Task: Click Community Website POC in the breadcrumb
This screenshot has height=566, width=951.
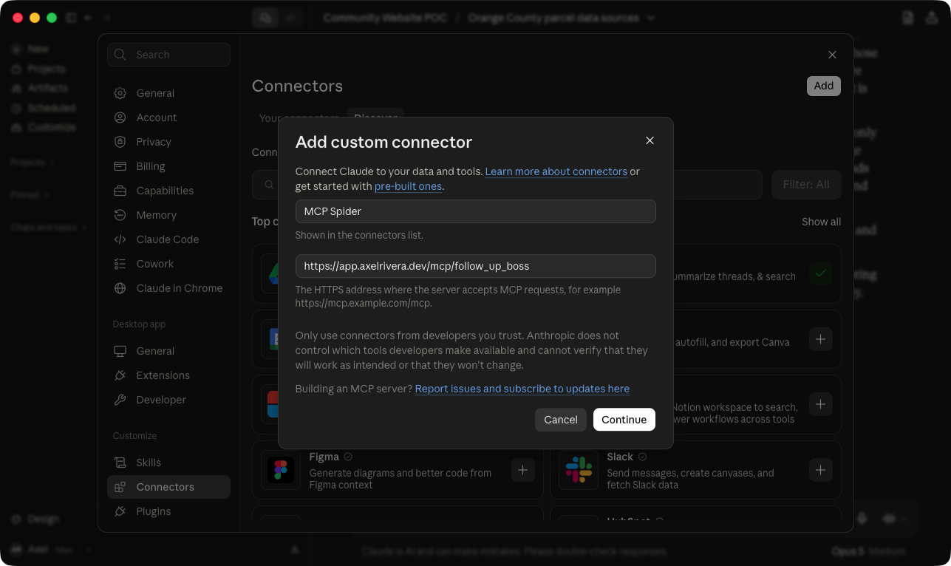Action: tap(385, 18)
